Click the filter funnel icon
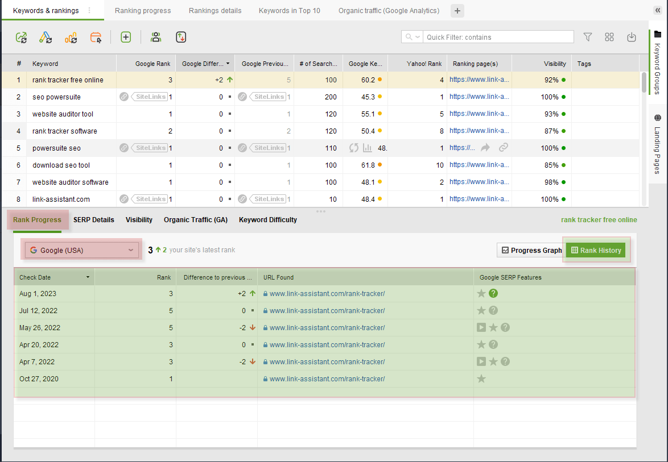Screen dimensions: 668x462 [587, 38]
